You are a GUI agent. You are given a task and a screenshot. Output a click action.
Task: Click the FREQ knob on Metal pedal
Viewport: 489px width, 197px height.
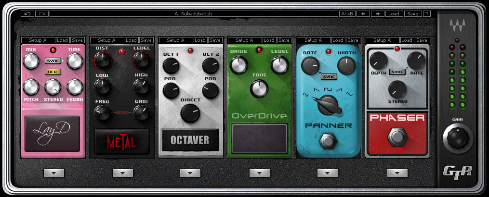pos(102,113)
